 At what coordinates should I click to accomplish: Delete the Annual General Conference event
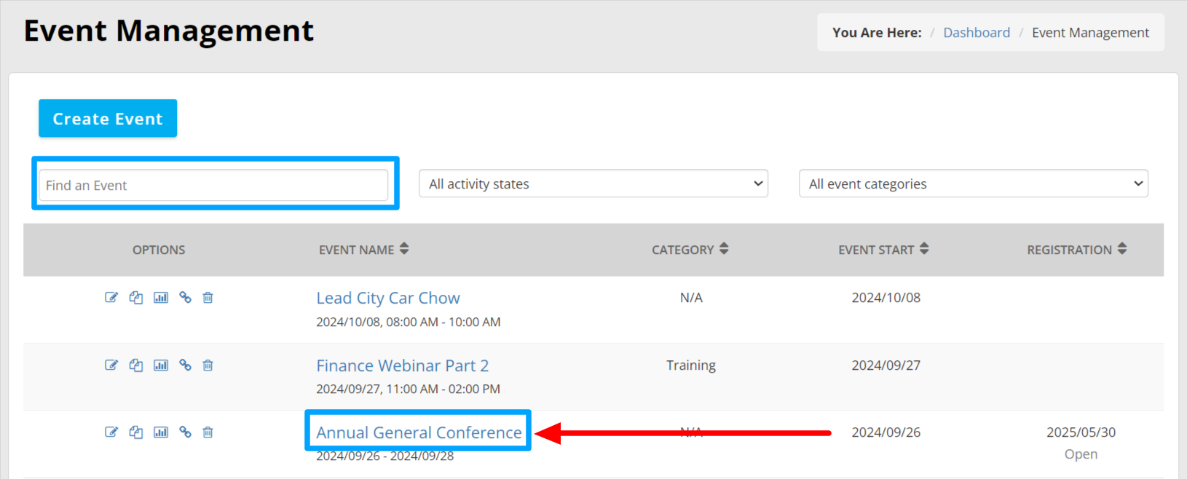(x=208, y=432)
